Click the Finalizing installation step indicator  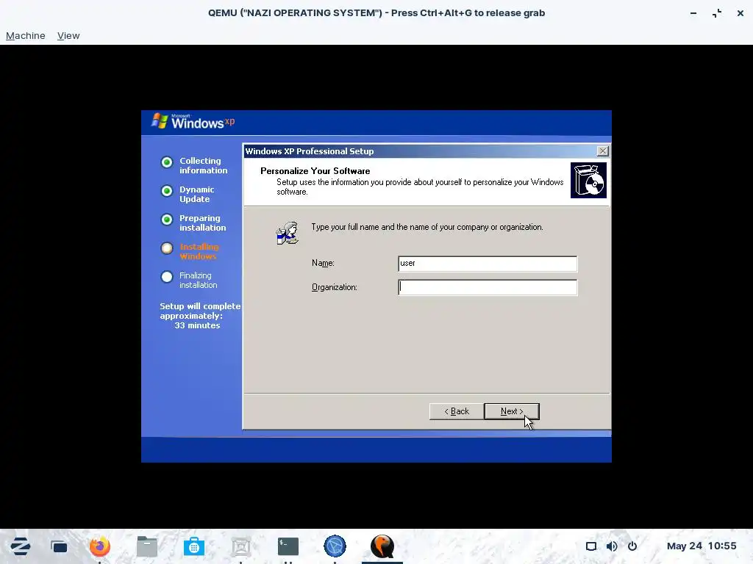167,277
